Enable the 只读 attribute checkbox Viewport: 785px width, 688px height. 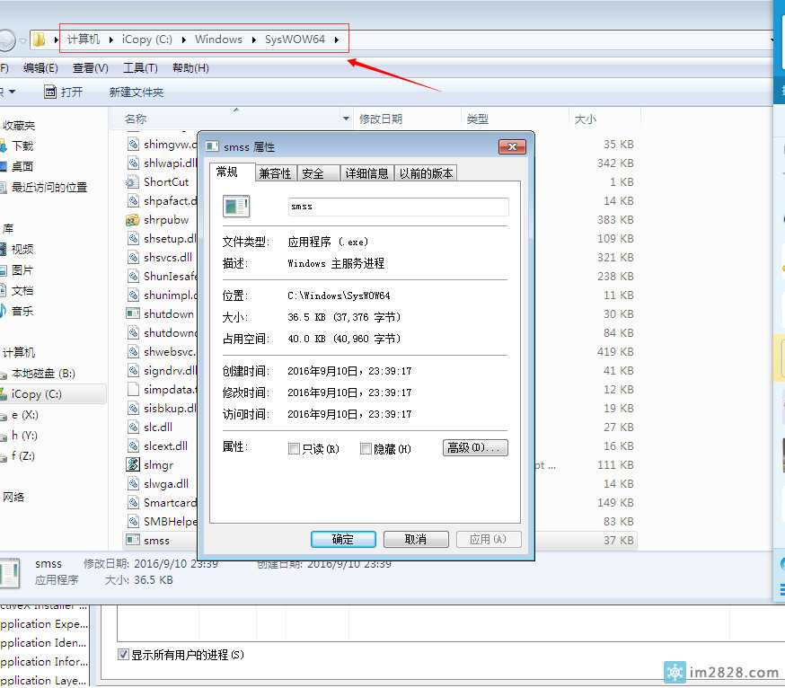pos(294,449)
